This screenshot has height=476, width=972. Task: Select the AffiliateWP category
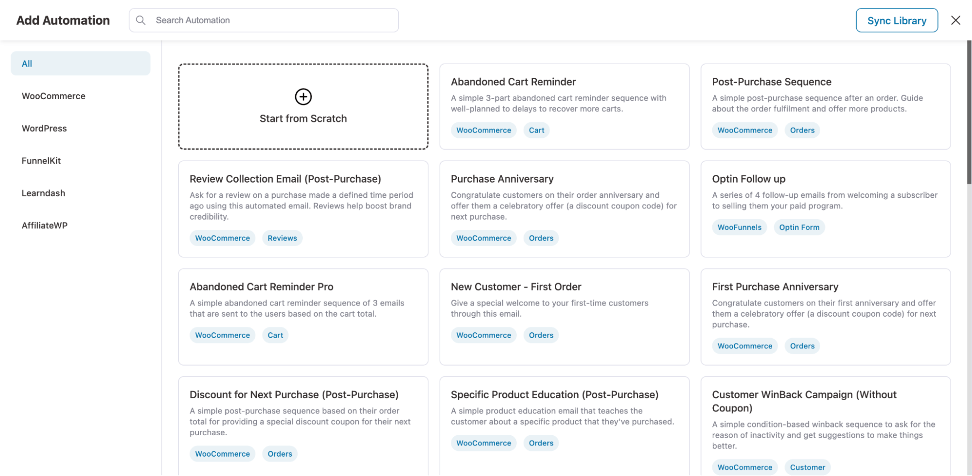pos(45,225)
